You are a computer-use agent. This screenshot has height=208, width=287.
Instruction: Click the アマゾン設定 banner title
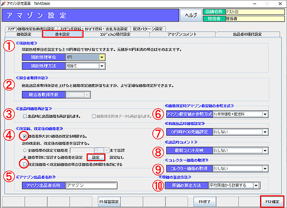(x=37, y=15)
